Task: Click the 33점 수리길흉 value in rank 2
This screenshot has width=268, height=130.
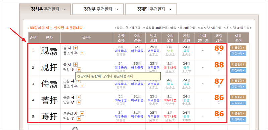Action: (137, 63)
